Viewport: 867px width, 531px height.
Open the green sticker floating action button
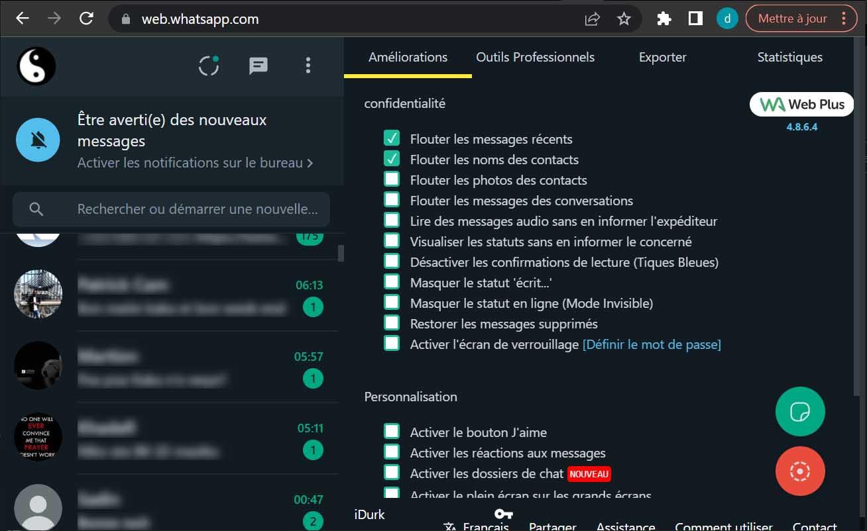click(799, 411)
